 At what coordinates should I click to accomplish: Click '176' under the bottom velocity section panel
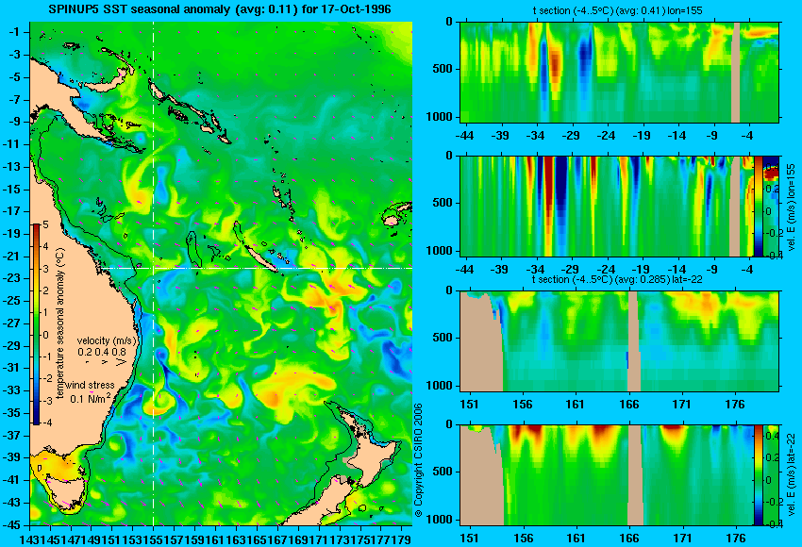coord(736,539)
